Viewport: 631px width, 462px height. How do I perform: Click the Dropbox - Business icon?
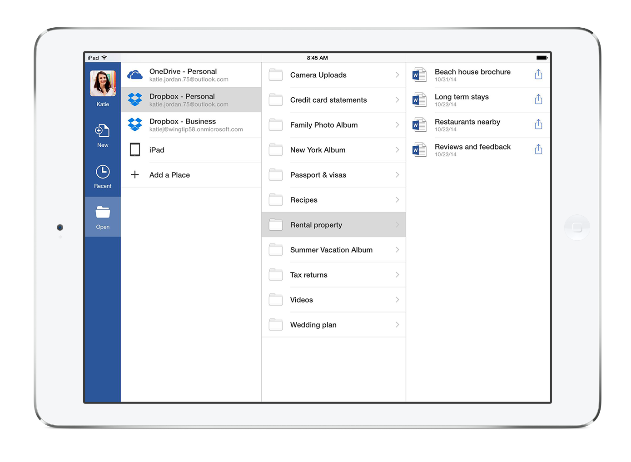134,124
